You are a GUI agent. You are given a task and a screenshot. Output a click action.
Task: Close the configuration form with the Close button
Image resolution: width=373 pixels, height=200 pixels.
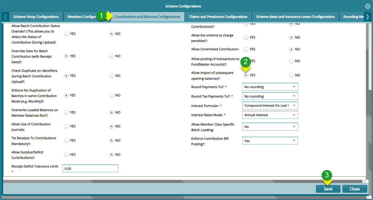tap(355, 189)
